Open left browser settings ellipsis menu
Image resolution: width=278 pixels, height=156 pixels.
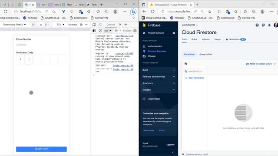pos(124,12)
